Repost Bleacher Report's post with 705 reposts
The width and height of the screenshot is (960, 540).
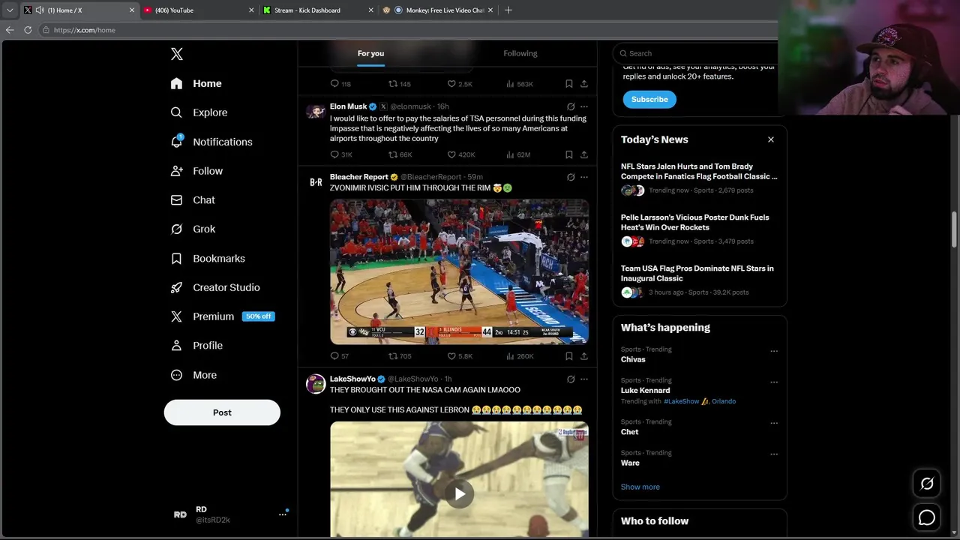400,356
